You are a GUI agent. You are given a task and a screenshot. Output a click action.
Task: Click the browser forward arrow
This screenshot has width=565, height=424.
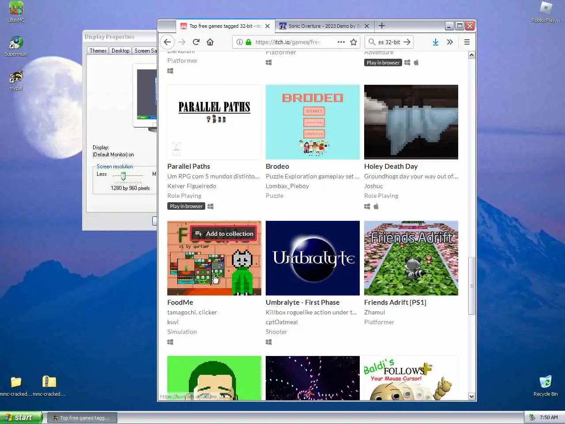(182, 42)
